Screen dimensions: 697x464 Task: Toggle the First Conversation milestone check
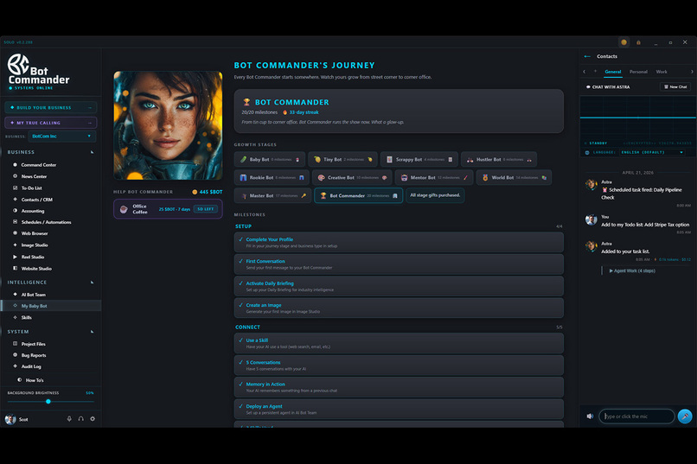240,261
